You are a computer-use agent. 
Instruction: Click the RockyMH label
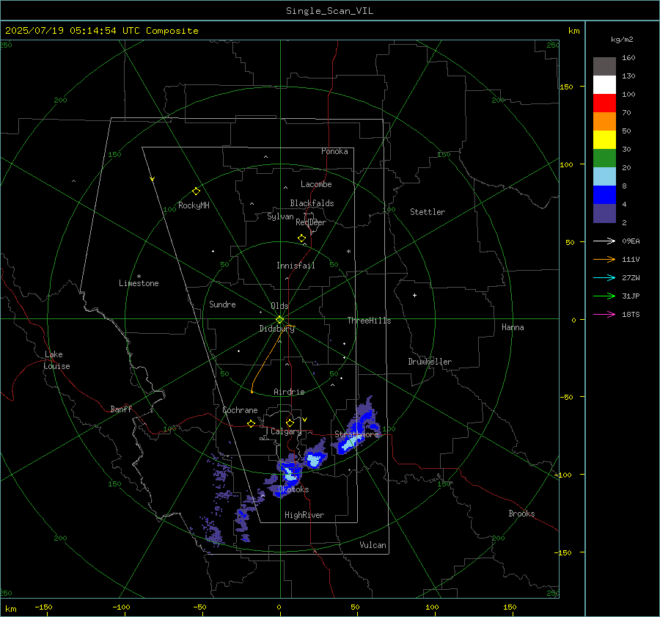194,205
